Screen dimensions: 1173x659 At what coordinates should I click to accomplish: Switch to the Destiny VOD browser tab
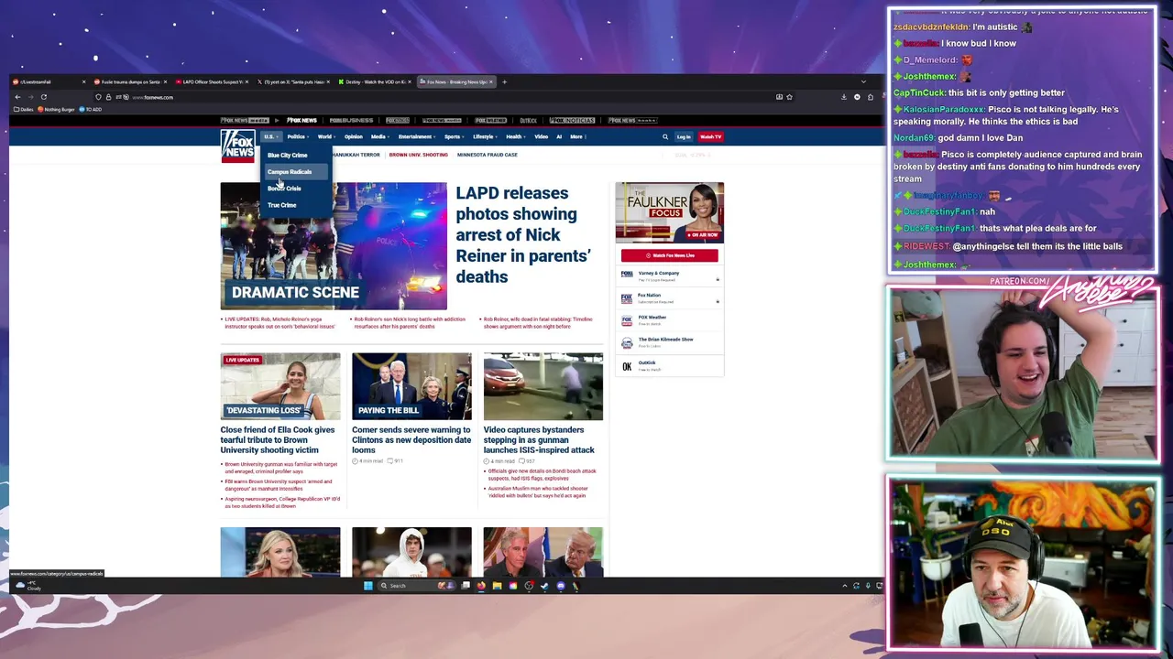[x=375, y=81]
